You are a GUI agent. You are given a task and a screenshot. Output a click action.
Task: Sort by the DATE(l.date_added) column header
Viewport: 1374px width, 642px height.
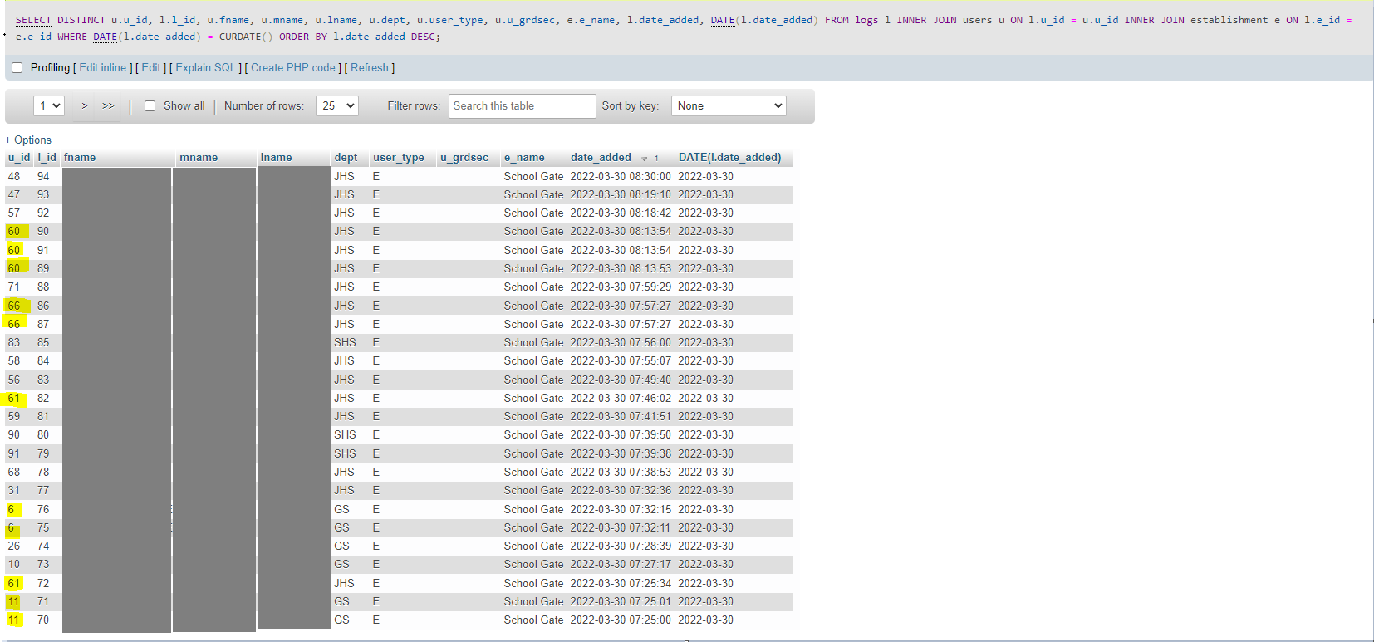click(729, 158)
